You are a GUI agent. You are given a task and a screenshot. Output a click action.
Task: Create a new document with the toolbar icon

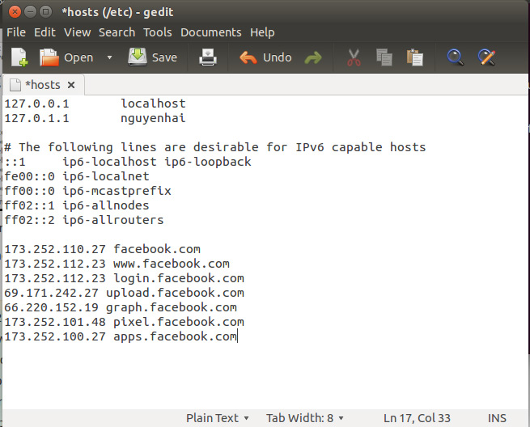click(x=19, y=57)
